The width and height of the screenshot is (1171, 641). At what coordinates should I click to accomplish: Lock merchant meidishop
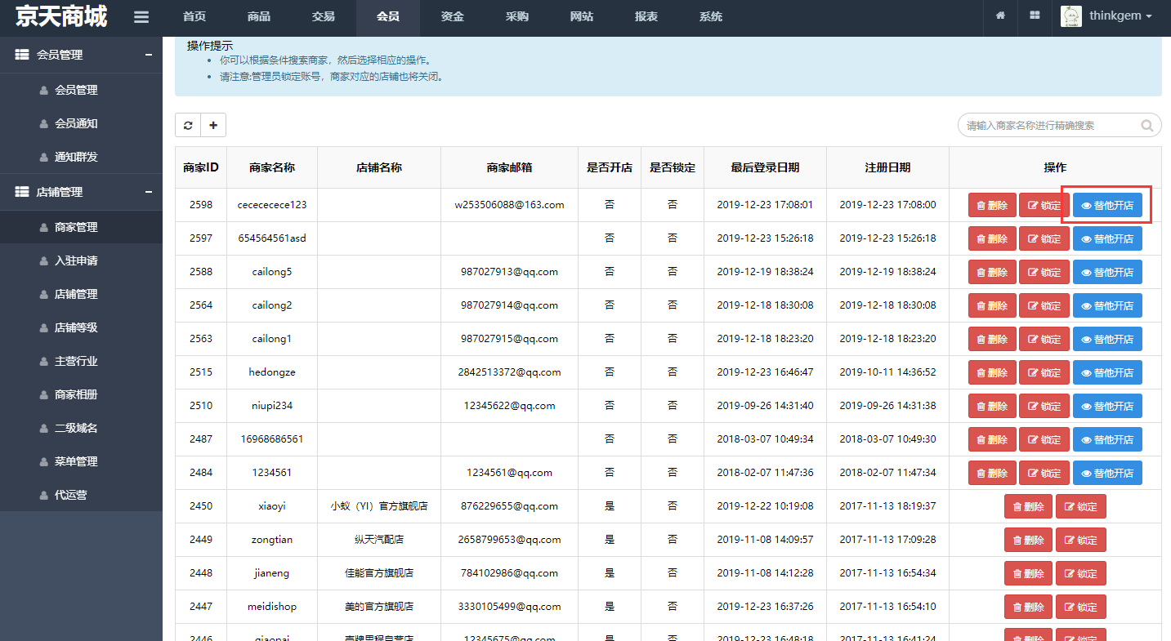[1081, 607]
